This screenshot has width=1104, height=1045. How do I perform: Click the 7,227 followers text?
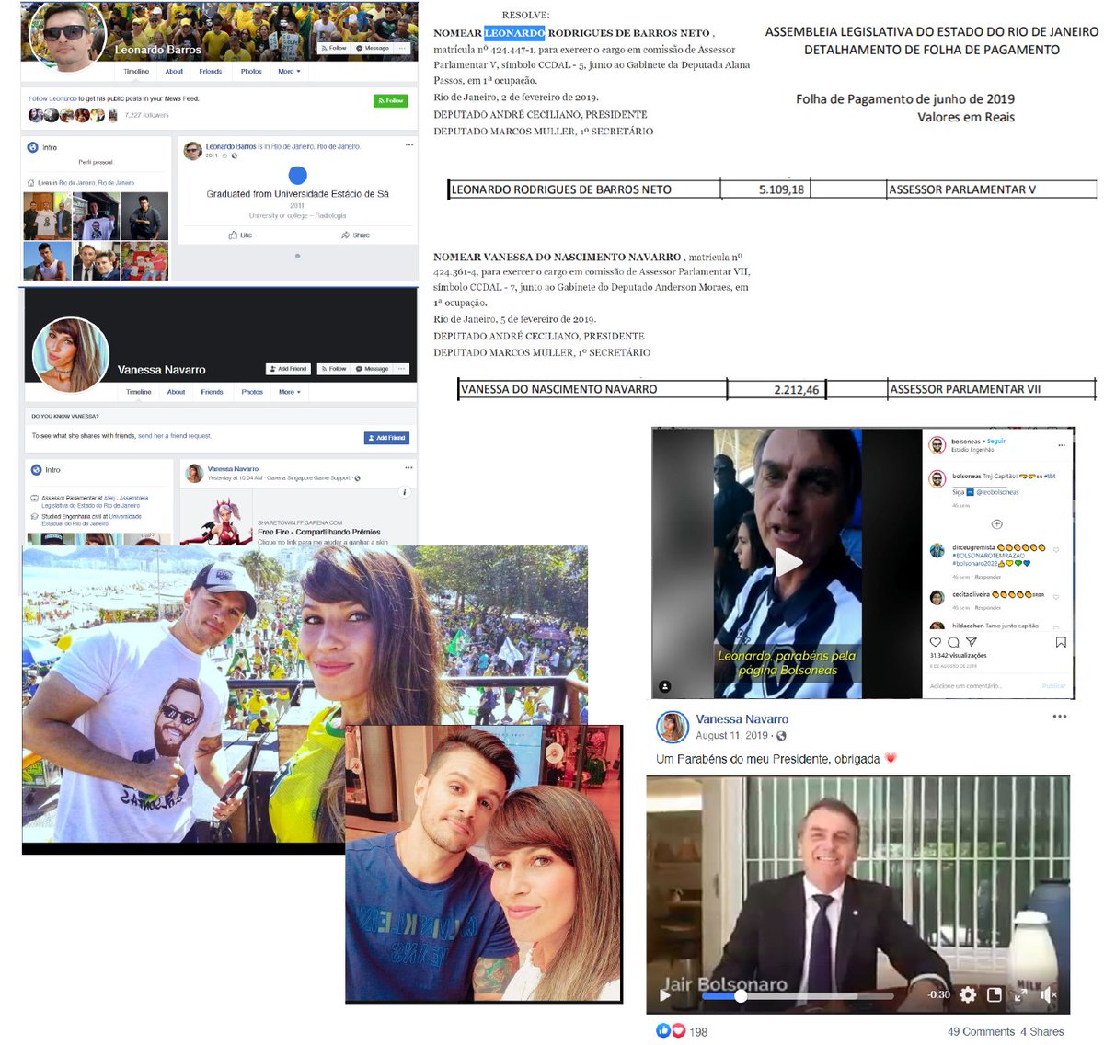click(147, 115)
